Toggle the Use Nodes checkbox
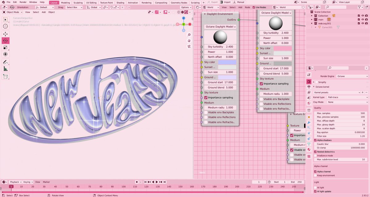 254,7
